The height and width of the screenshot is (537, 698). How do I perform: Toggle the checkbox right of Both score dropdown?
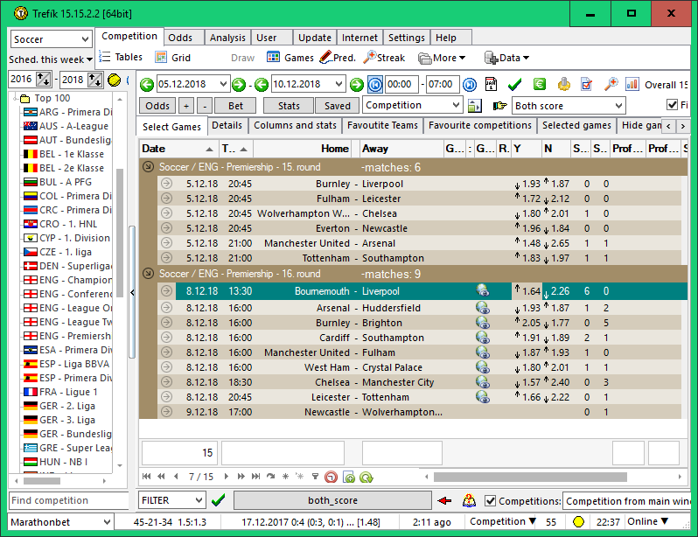(x=672, y=105)
